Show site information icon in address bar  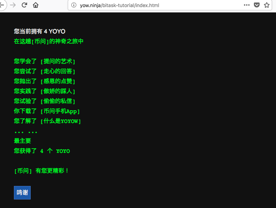[74, 5]
